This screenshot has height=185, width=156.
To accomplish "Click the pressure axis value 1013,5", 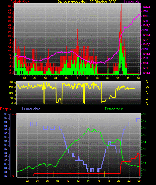I will pyautogui.click(x=146, y=73).
